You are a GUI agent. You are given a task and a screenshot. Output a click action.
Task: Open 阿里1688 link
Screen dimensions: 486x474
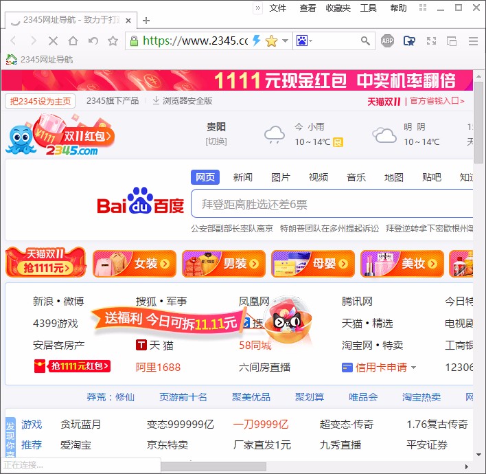(x=158, y=368)
